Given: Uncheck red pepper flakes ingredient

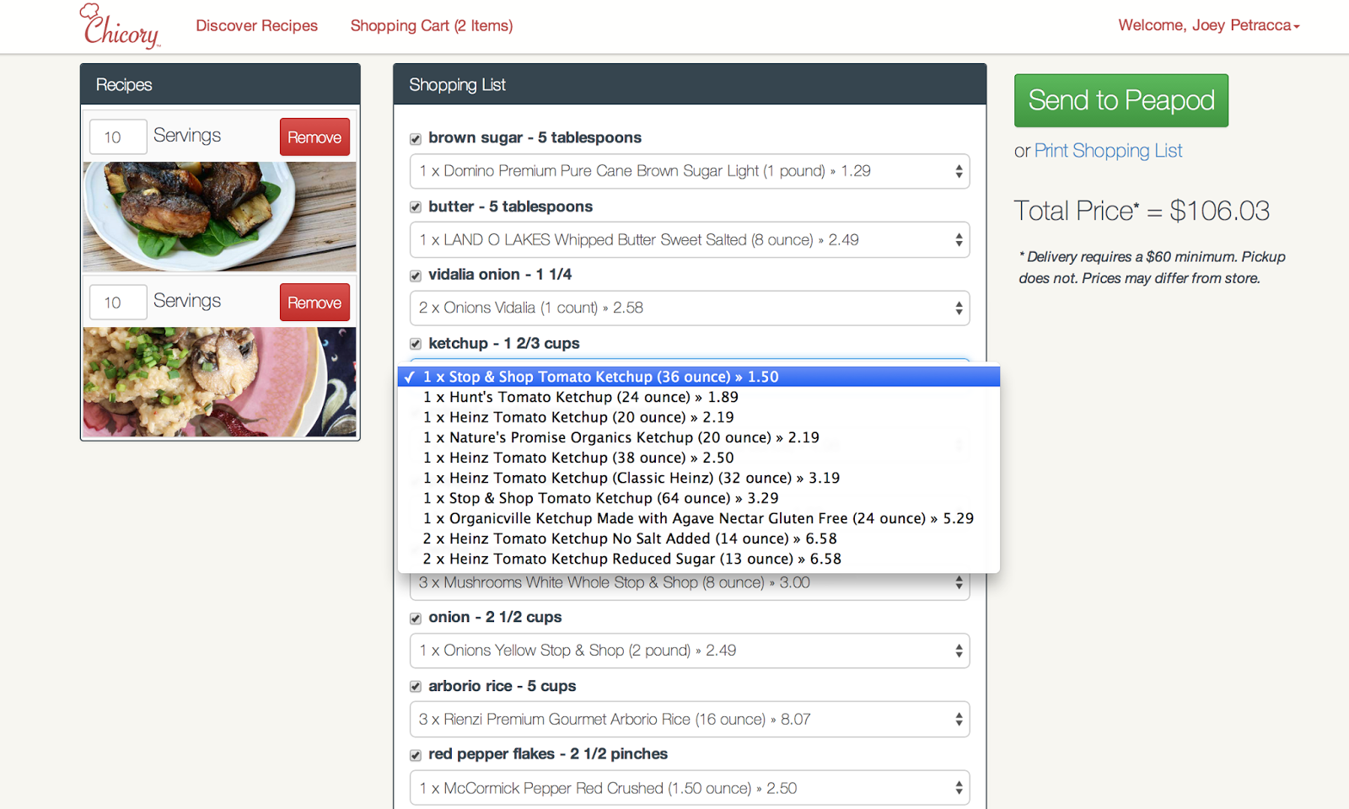Looking at the screenshot, I should (416, 755).
